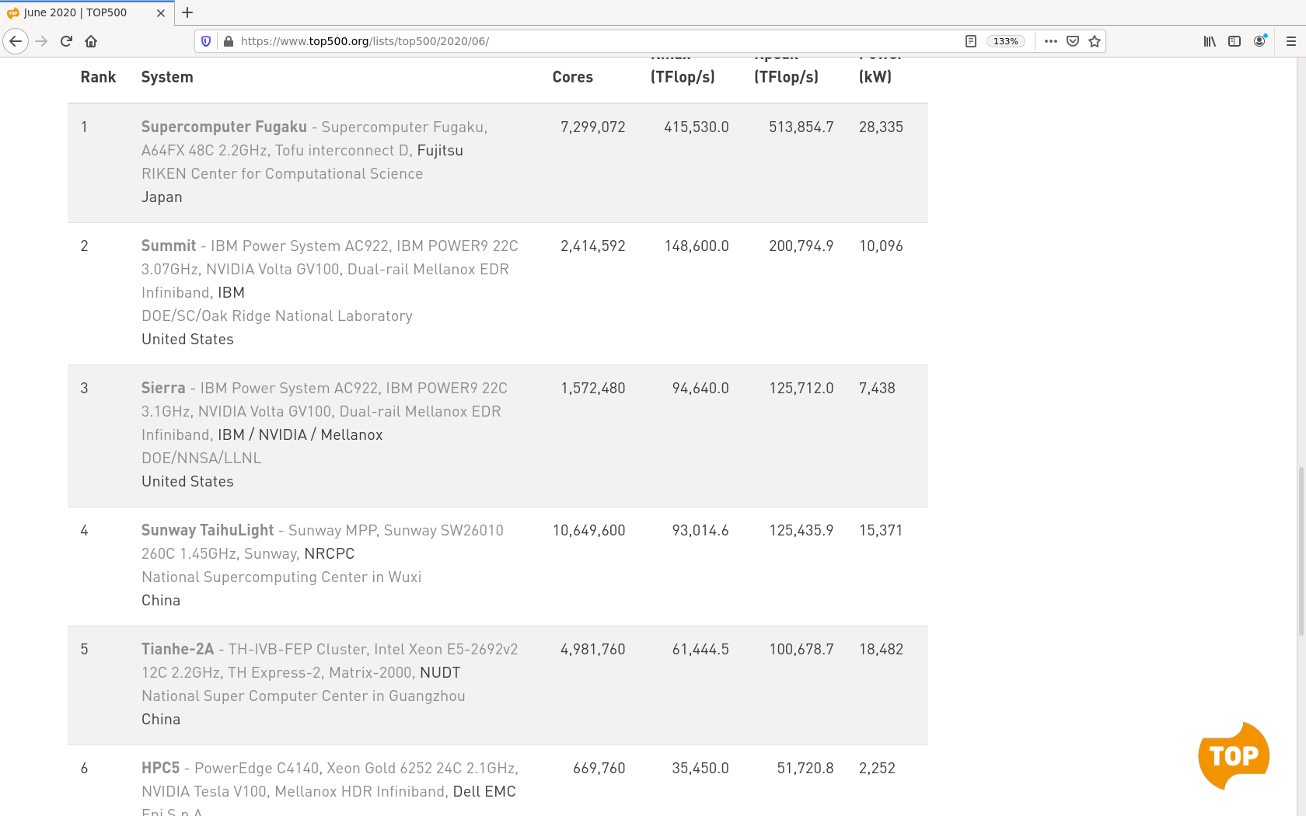
Task: Open a new browser tab
Action: tap(187, 12)
